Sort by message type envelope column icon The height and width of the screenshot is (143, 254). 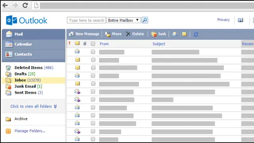[77, 43]
